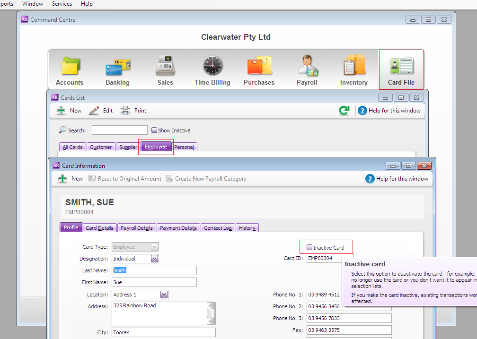477x339 pixels.
Task: Tick the Inactive Card checkbox
Action: (x=309, y=247)
